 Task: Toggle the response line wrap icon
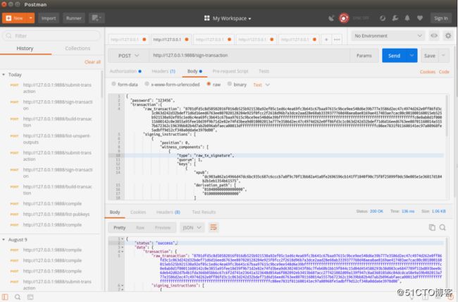coord(213,227)
